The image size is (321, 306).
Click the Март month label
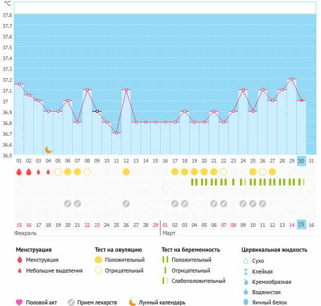pos(169,233)
